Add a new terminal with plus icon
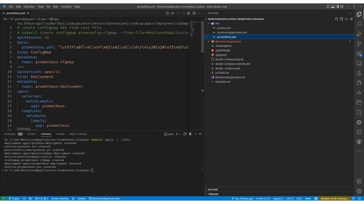The width and height of the screenshot is (364, 204). [177, 134]
